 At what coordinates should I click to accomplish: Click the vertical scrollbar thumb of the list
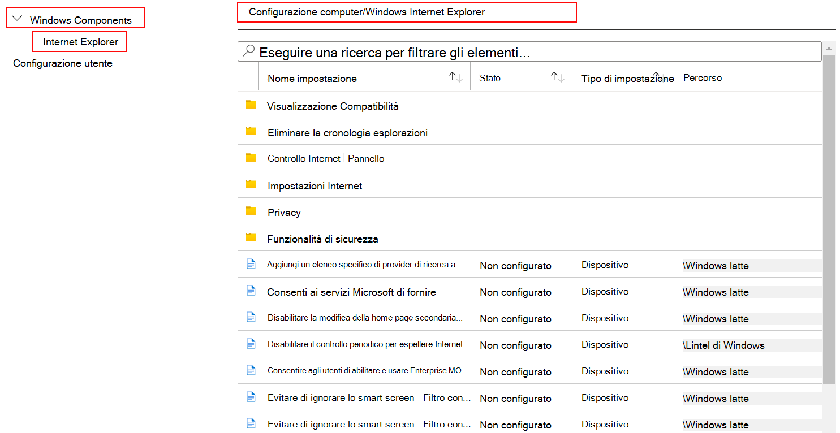pos(829,219)
